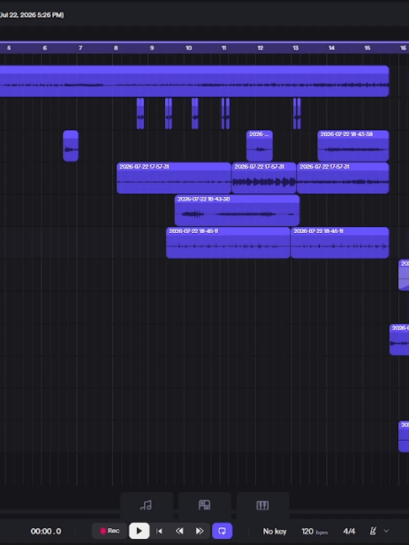Click bar 9 on the timeline ruler

pyautogui.click(x=151, y=48)
